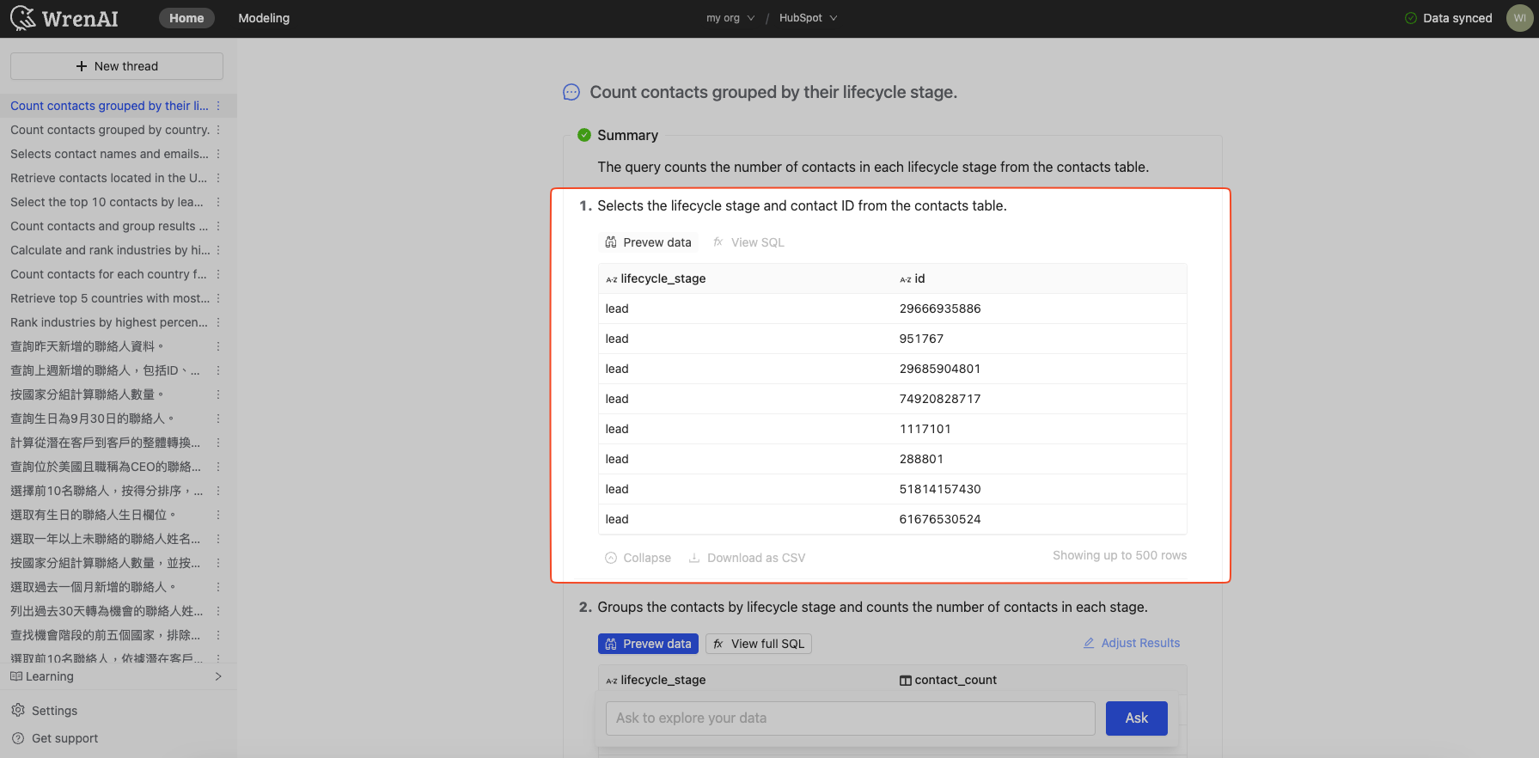Viewport: 1539px width, 758px height.
Task: Open the HubSpot project dropdown
Action: pos(808,18)
